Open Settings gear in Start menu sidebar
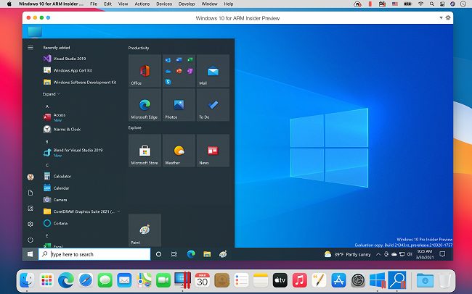This screenshot has height=294, width=472. pos(30,224)
